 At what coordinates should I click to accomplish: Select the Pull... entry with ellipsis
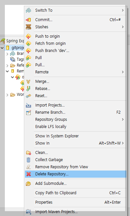75,65
